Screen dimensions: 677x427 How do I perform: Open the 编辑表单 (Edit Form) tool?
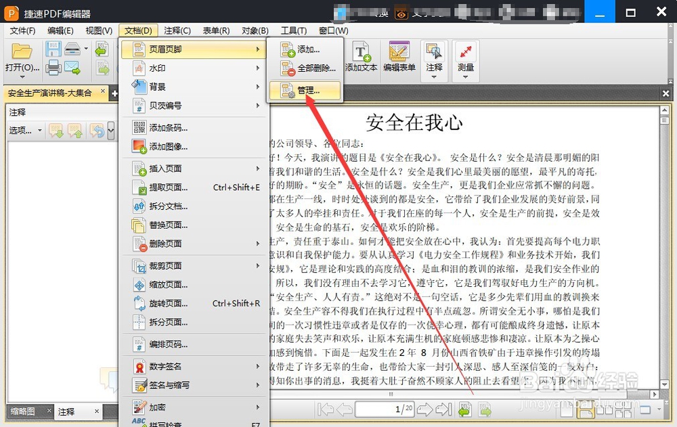tap(399, 55)
